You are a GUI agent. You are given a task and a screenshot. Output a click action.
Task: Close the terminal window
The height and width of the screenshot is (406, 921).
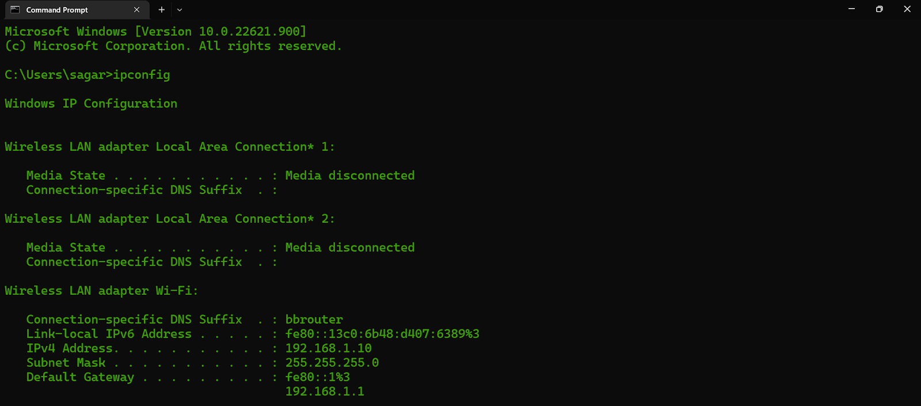click(x=907, y=9)
